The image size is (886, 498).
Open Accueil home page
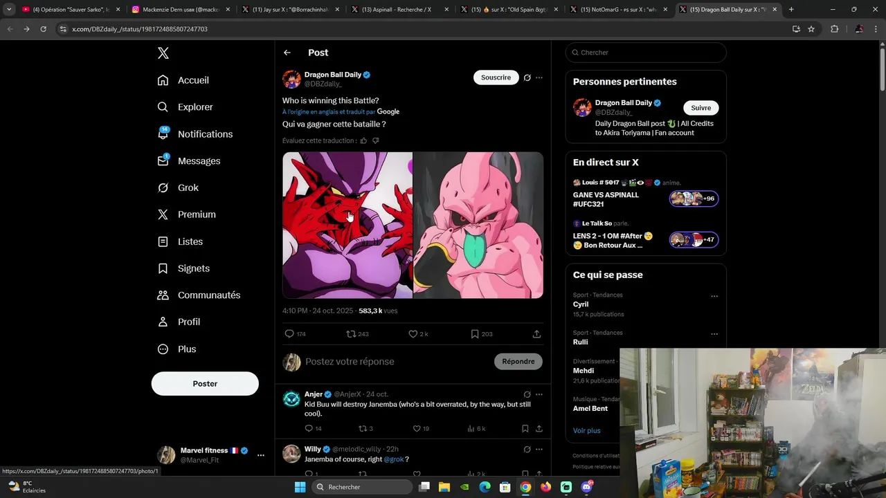click(x=183, y=80)
